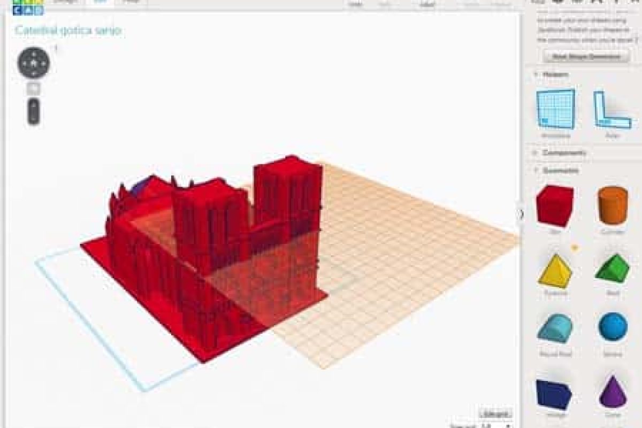
Task: Pick the light blue Round Roof shape
Action: 555,328
